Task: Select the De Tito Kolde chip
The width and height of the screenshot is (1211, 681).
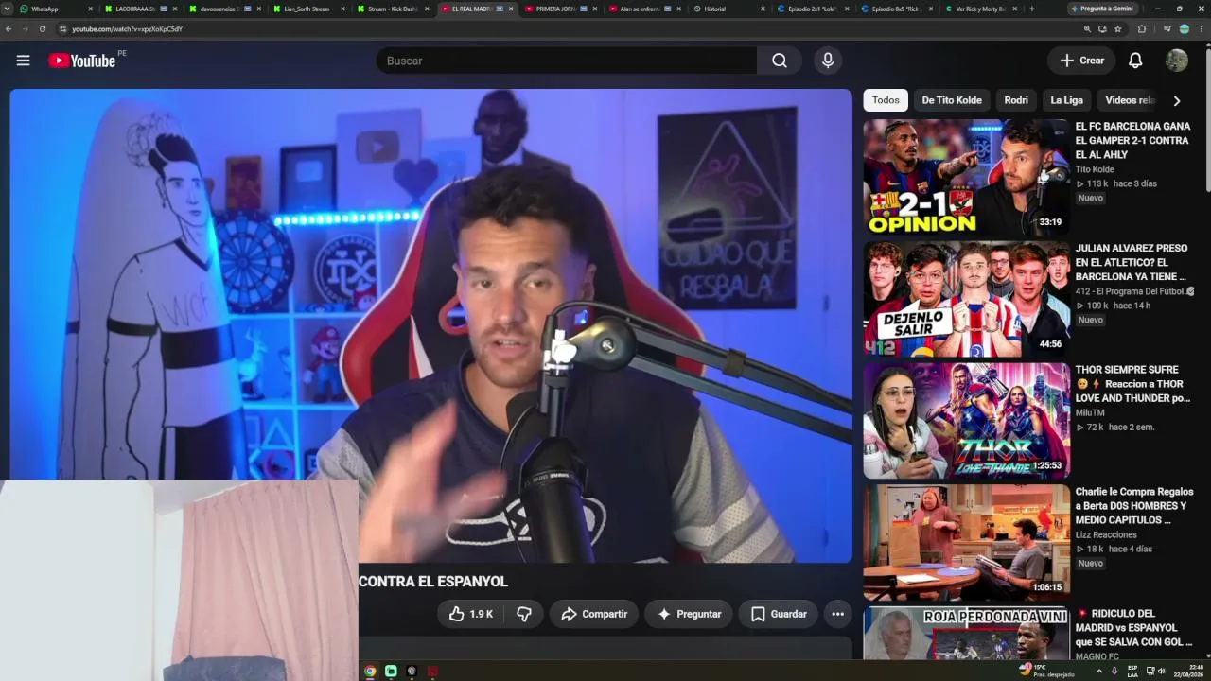Action: click(x=952, y=100)
